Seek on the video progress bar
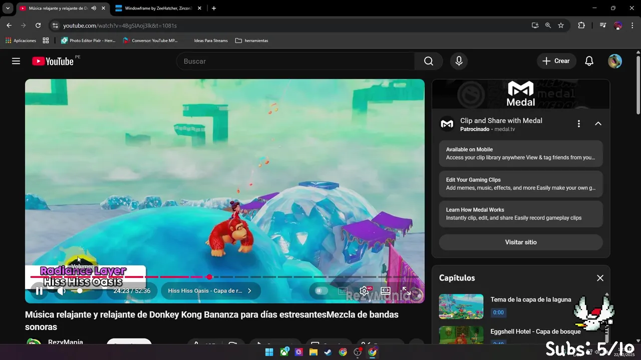 [x=225, y=276]
